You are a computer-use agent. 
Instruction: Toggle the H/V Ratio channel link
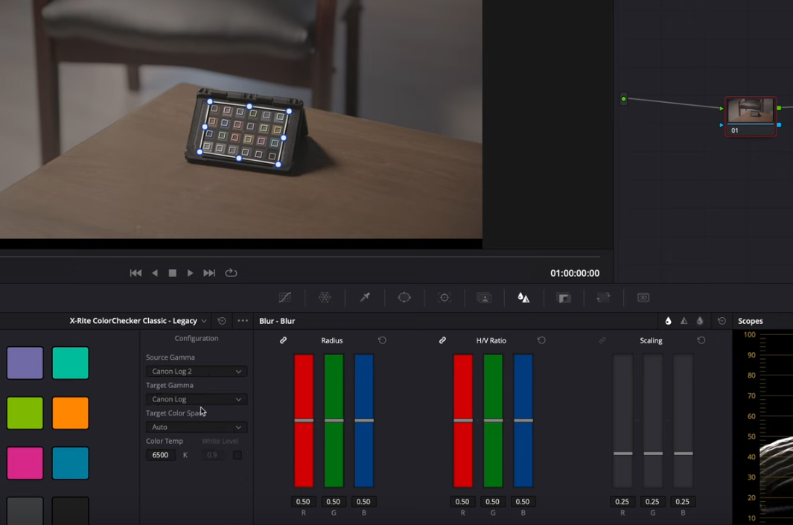coord(442,340)
